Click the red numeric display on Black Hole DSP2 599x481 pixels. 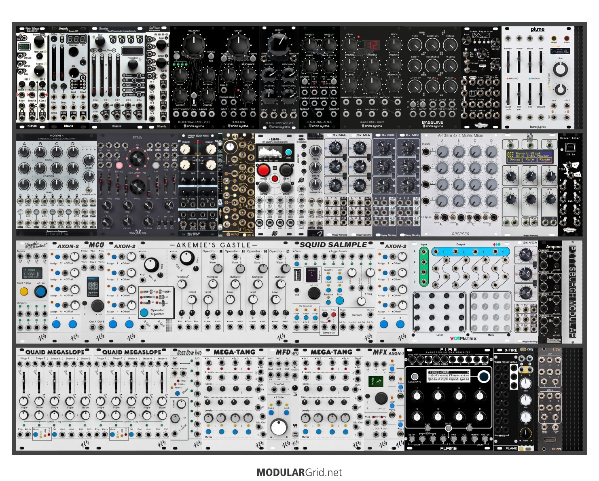pyautogui.click(x=372, y=45)
